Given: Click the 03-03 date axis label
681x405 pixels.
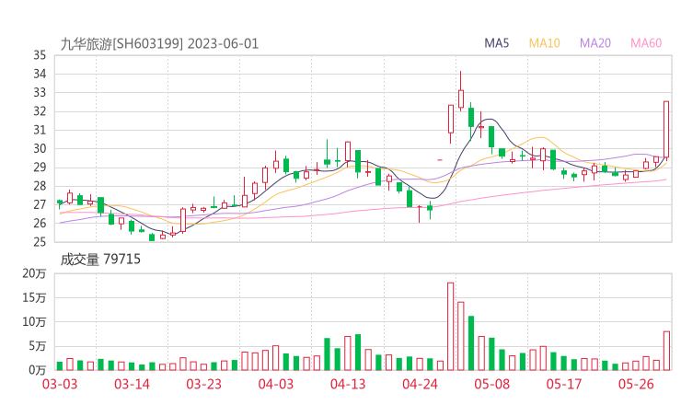Looking at the screenshot, I should pos(60,384).
